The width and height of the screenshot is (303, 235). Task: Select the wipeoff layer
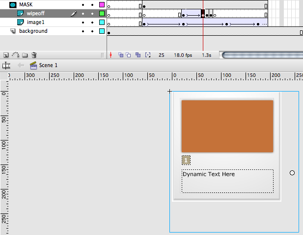[53, 14]
